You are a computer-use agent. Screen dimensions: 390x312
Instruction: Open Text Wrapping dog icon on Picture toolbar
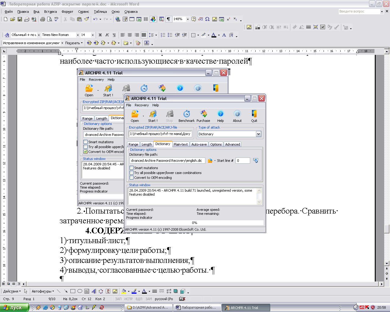click(323, 27)
